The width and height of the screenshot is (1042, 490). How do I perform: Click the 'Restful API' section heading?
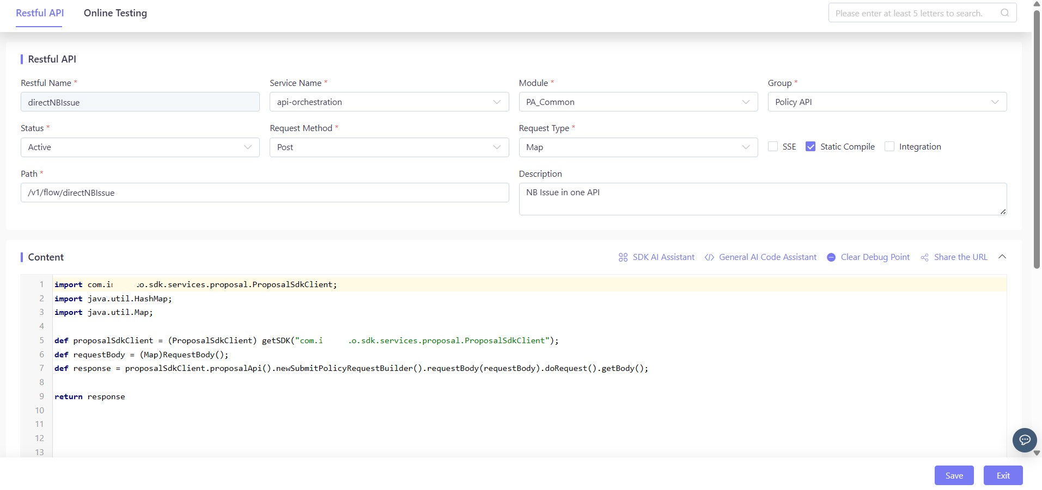tap(52, 59)
